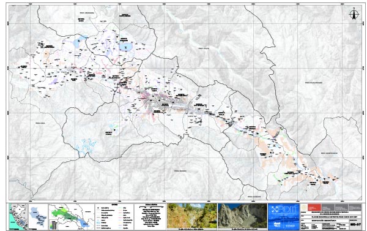Select the Peru country locator inset map
The height and width of the screenshot is (231, 367).
[x=18, y=217]
